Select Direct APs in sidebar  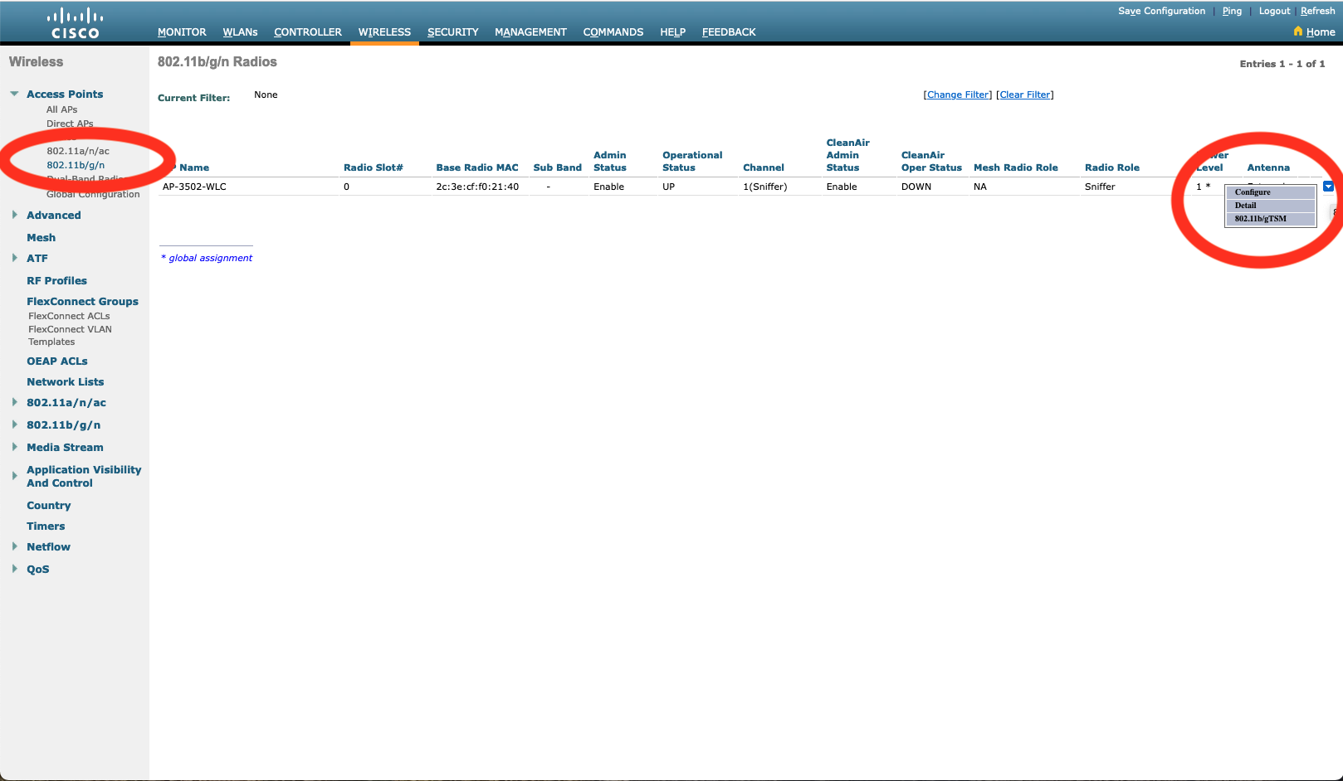coord(70,124)
